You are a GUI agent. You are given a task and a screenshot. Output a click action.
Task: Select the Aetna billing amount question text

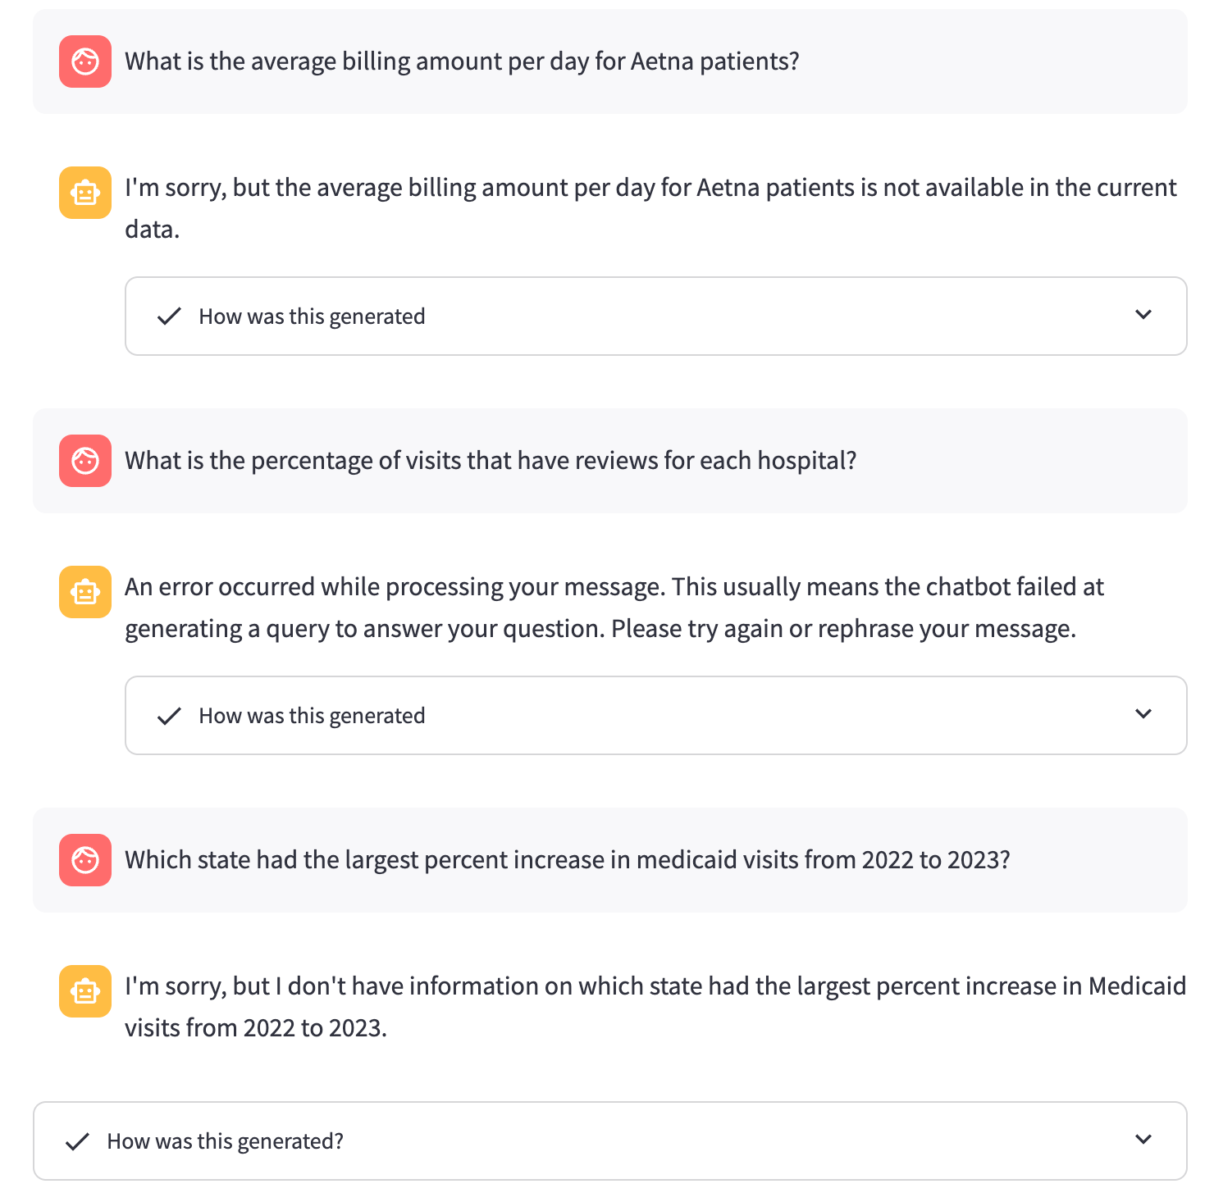[x=462, y=61]
